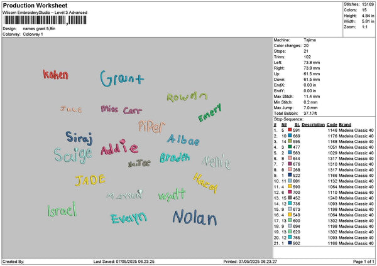Click the light green name Israel

pyautogui.click(x=62, y=210)
